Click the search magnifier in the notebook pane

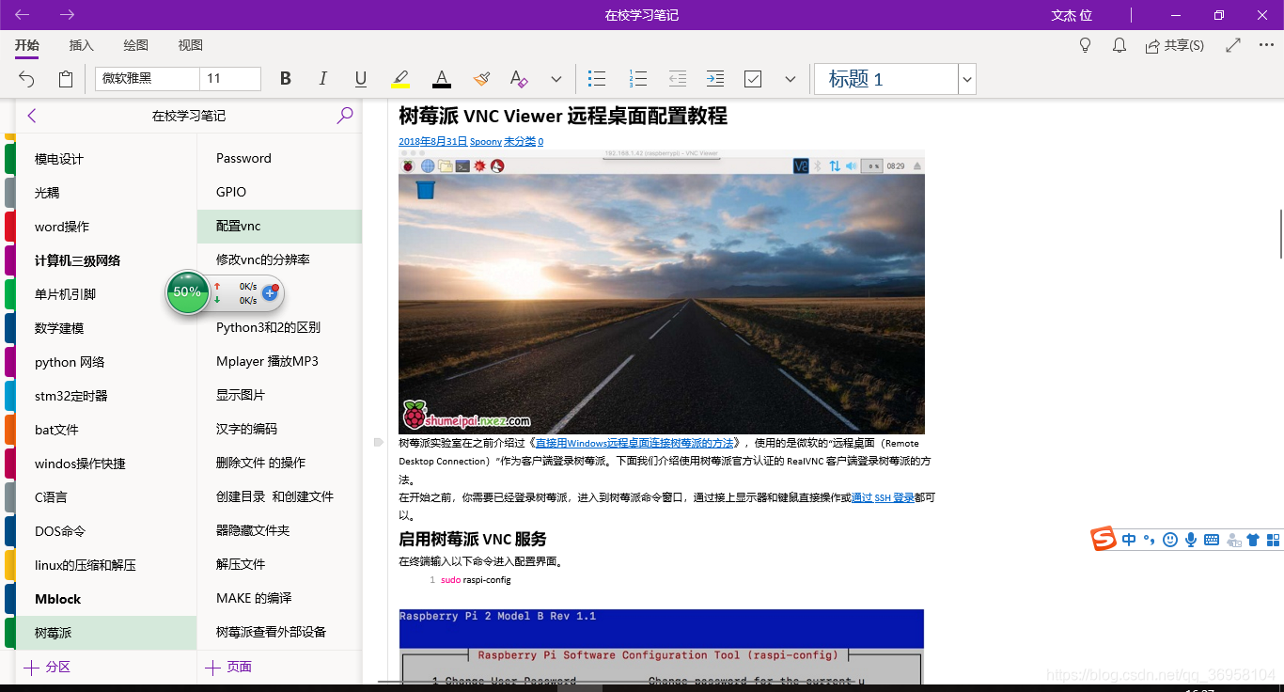point(345,116)
